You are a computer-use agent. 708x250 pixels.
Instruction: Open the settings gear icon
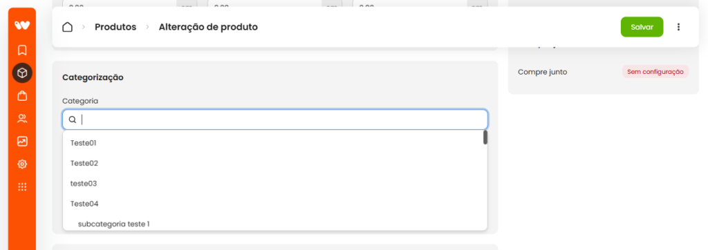coord(22,164)
